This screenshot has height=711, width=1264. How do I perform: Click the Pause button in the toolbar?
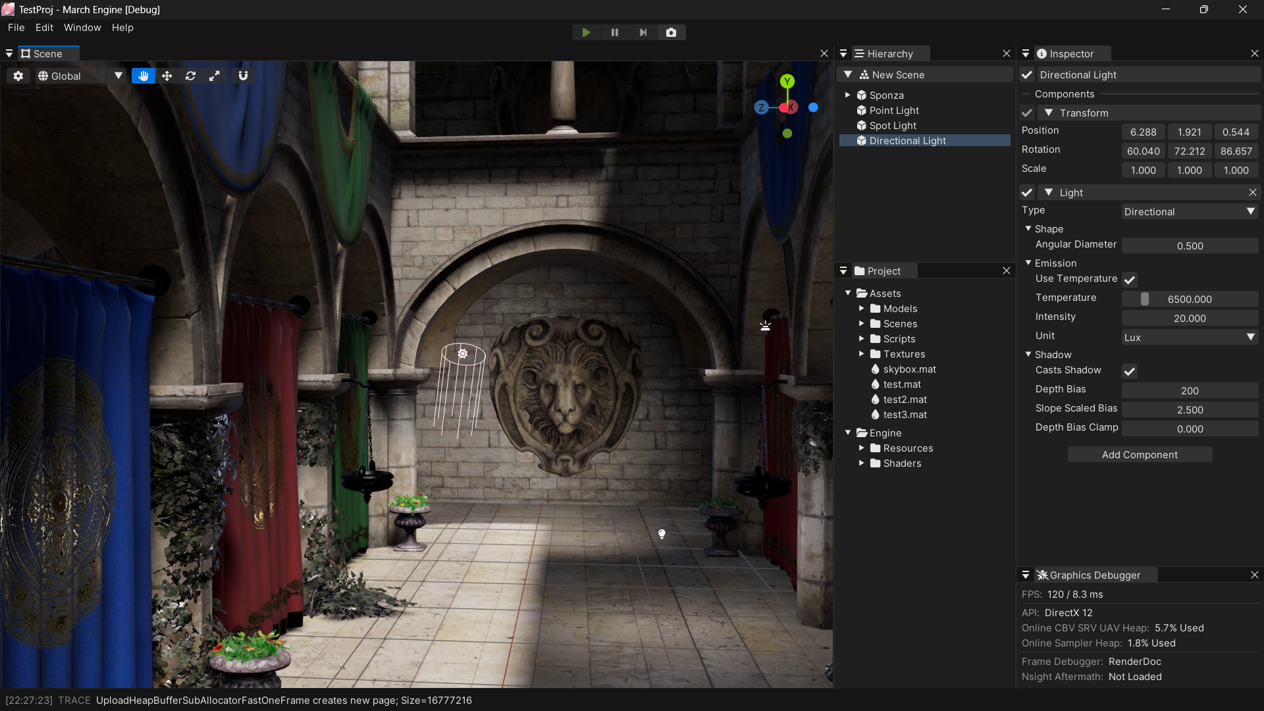tap(615, 32)
